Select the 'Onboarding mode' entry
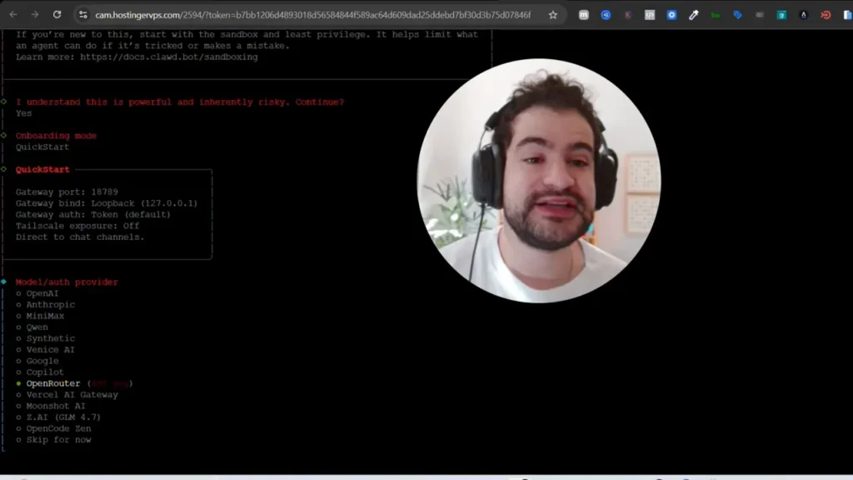The height and width of the screenshot is (480, 853). (56, 135)
